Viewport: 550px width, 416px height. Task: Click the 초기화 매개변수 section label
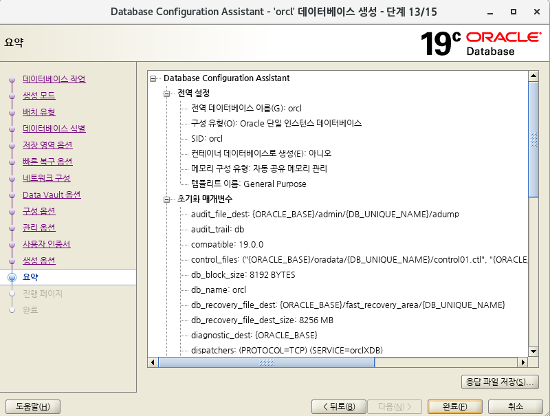(x=205, y=199)
